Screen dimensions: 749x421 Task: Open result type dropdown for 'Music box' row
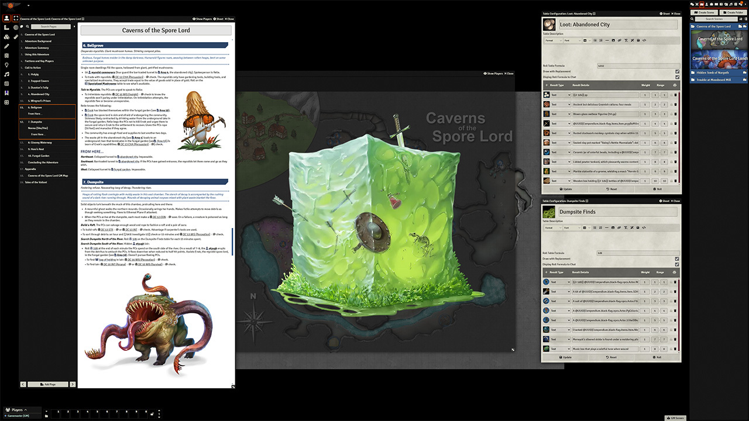coord(560,348)
